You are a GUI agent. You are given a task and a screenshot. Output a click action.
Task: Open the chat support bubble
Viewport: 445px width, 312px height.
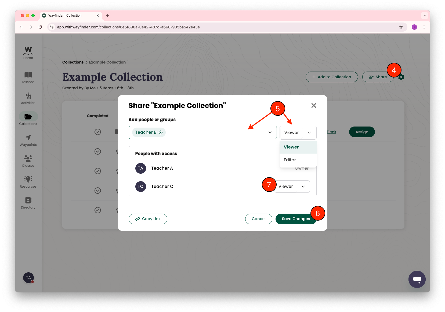click(x=417, y=279)
